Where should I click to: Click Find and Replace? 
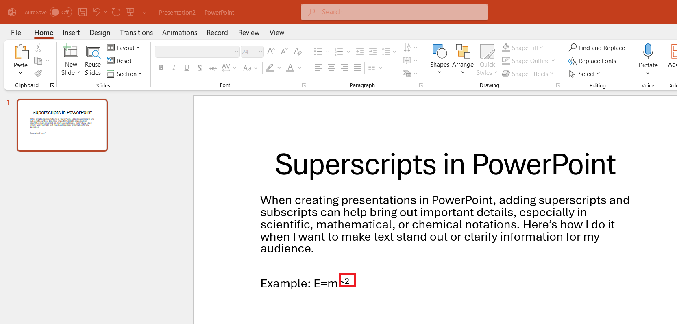597,48
